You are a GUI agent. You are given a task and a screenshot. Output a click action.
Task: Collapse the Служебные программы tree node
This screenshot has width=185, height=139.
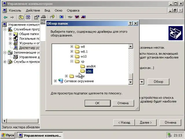[x=5, y=29]
